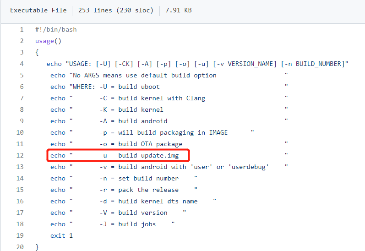Click the '7.91 KB' file size text
365x251 pixels.
[x=178, y=10]
